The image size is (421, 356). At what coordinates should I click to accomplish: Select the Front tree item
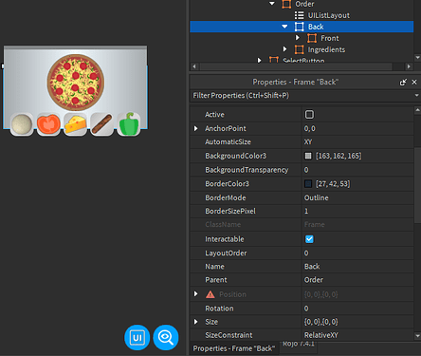(330, 38)
